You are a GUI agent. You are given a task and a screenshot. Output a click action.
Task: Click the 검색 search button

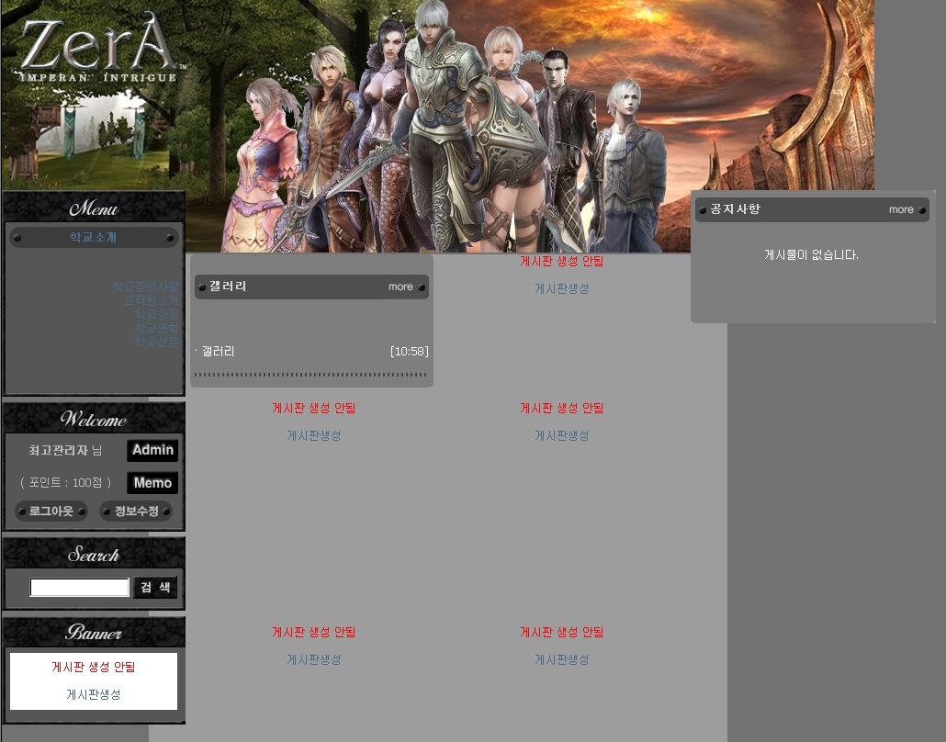click(x=155, y=587)
